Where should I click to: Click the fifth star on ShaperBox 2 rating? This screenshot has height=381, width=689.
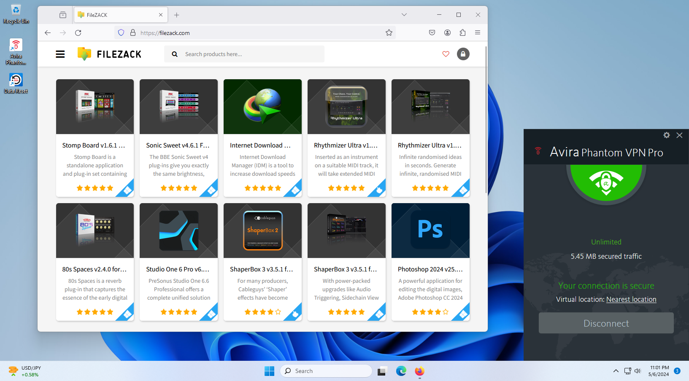point(278,312)
